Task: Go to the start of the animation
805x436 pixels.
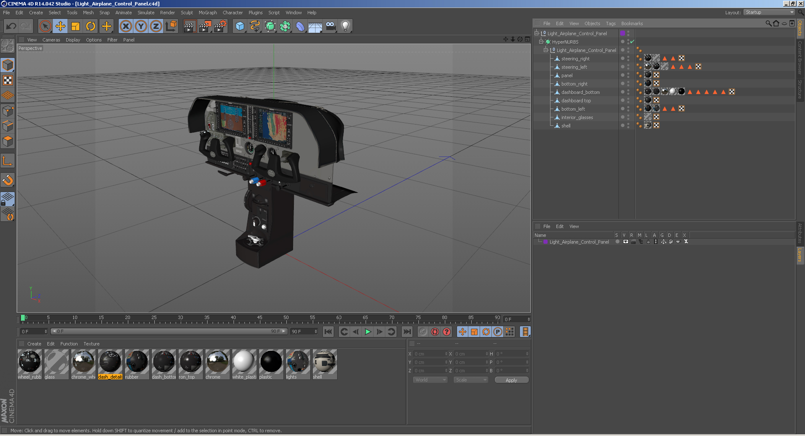Action: click(x=328, y=332)
